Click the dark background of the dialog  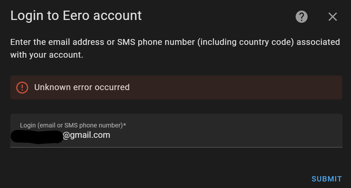pos(175,162)
